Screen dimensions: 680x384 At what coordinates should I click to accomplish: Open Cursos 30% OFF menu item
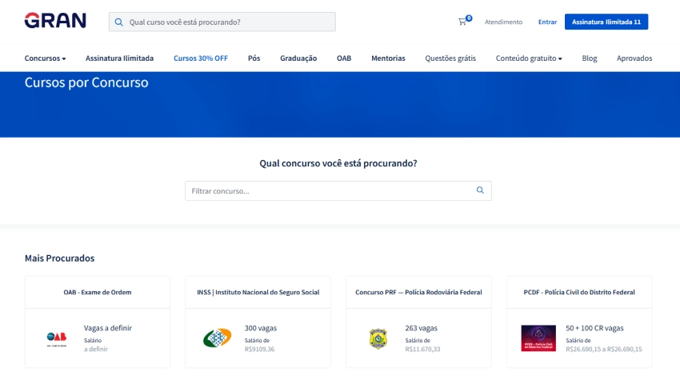[x=200, y=58]
